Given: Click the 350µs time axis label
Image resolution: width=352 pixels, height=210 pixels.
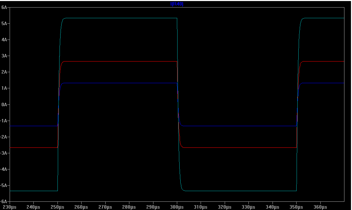Looking at the screenshot, I should coord(296,207).
